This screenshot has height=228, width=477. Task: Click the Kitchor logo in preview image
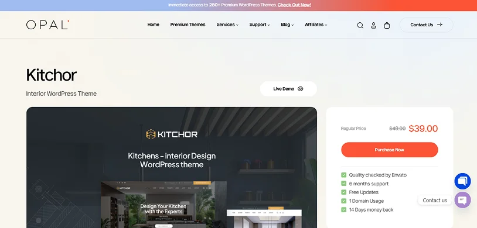[x=172, y=134]
